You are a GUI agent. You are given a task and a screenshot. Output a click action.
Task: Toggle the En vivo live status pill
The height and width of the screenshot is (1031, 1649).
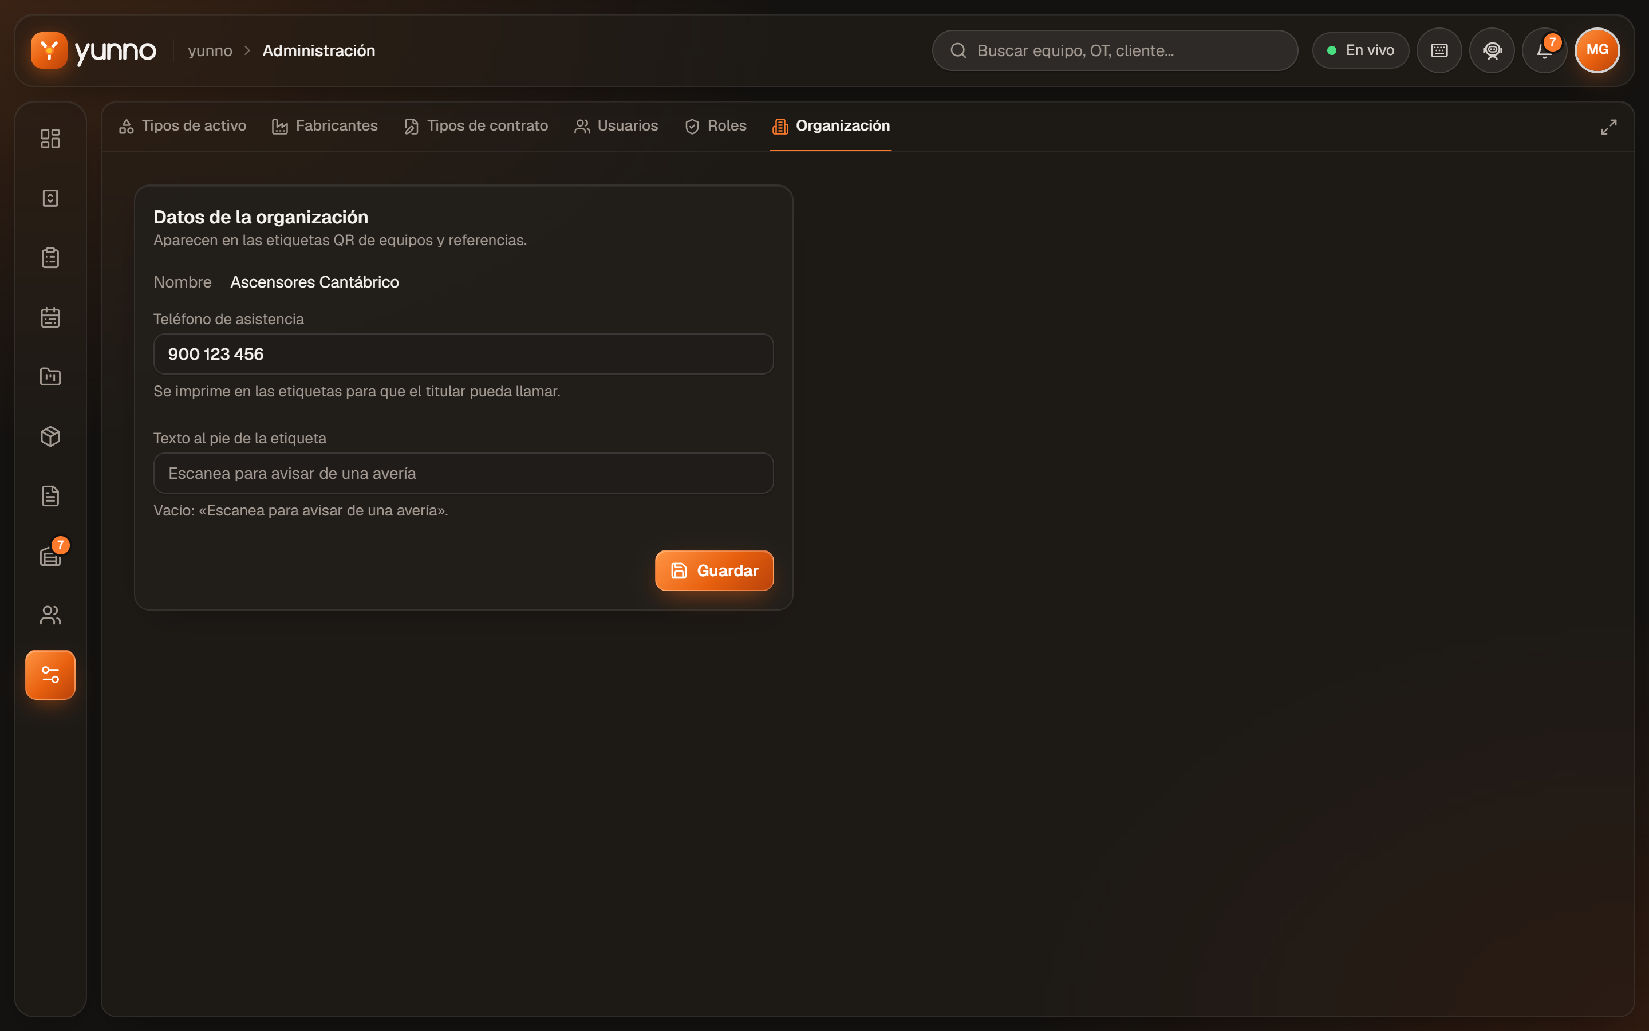coord(1361,50)
